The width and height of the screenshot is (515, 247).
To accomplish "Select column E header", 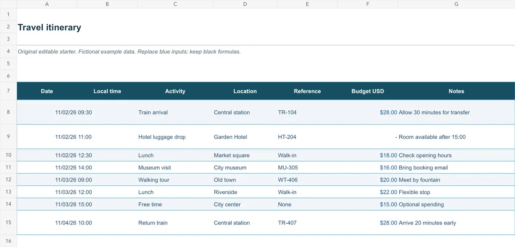I will click(x=307, y=4).
